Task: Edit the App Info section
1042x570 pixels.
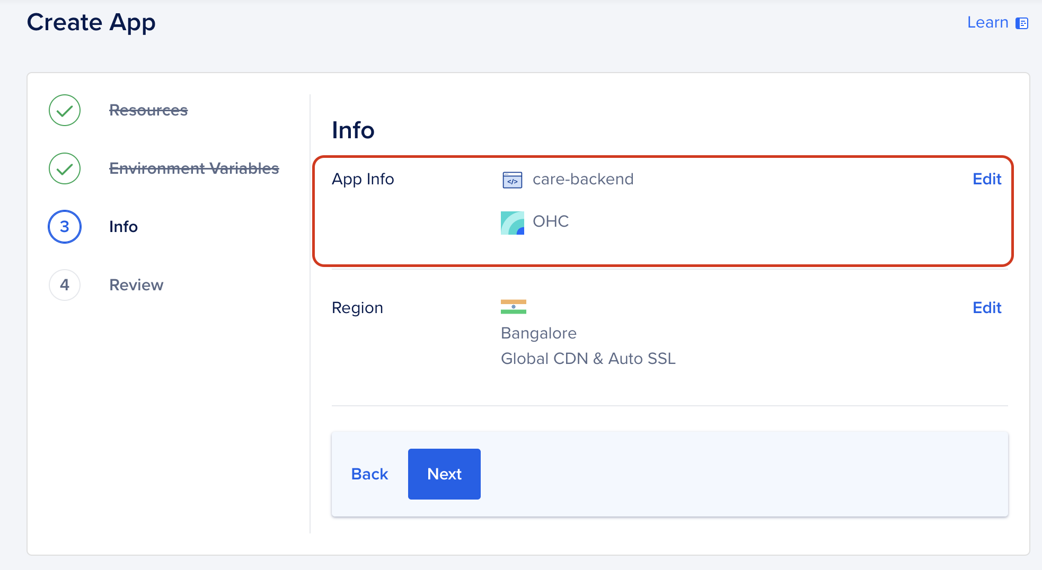Action: click(986, 179)
